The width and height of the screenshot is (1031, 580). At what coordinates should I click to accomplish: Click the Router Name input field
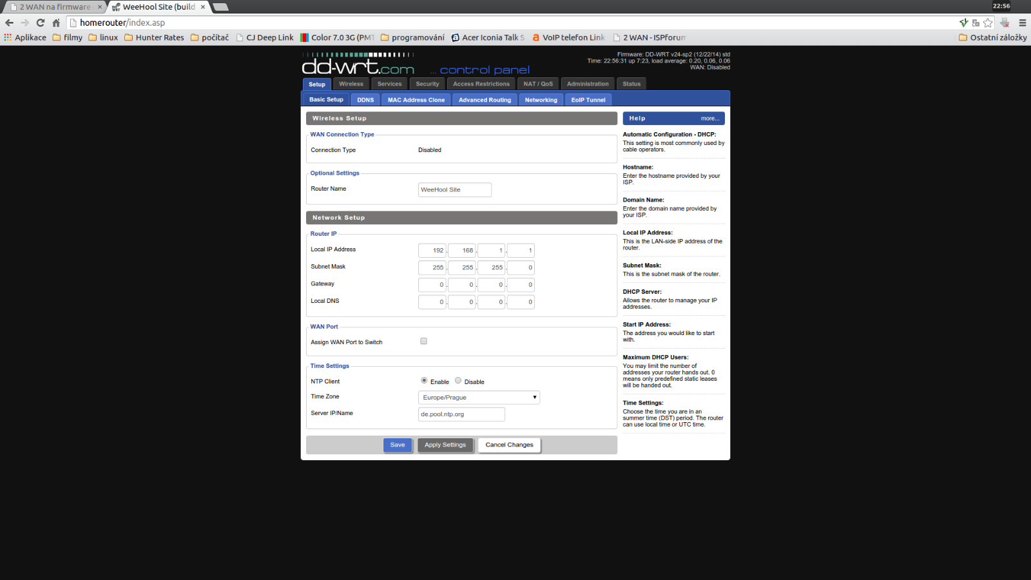[x=454, y=189]
